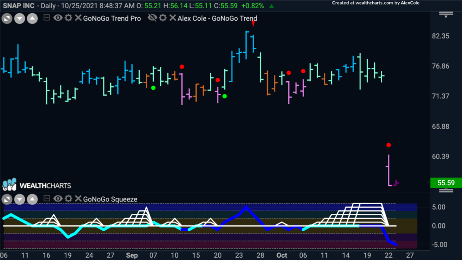Click the 65.88 price axis label

[440, 126]
